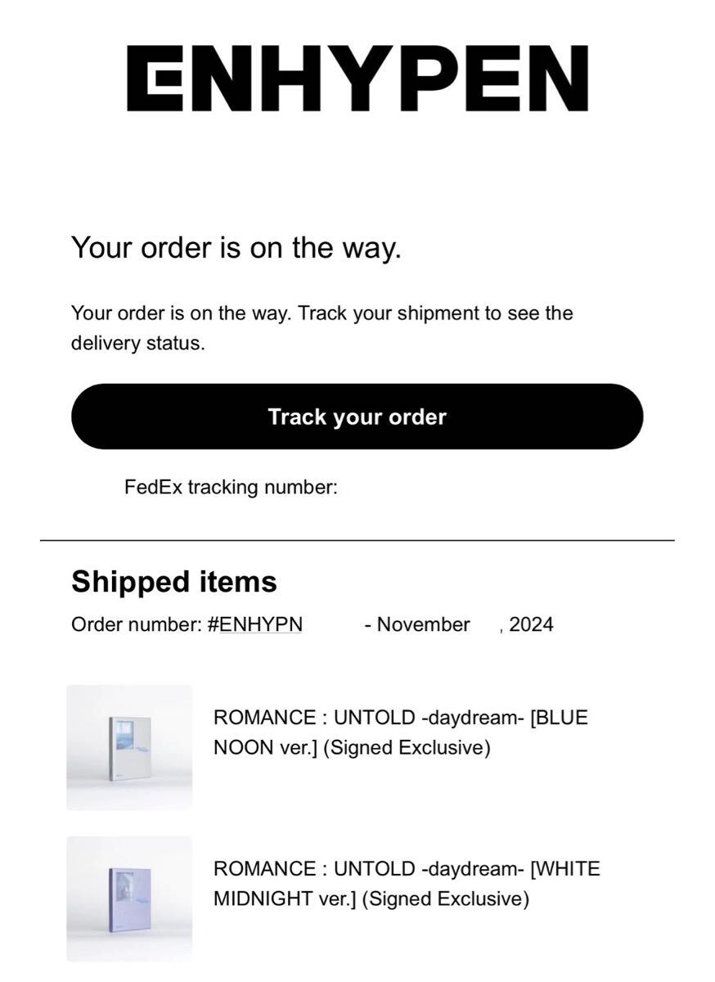The height and width of the screenshot is (982, 715).
Task: Click "(Signed Exclusive)" on the WHITE MIDNIGHT item
Action: (445, 899)
